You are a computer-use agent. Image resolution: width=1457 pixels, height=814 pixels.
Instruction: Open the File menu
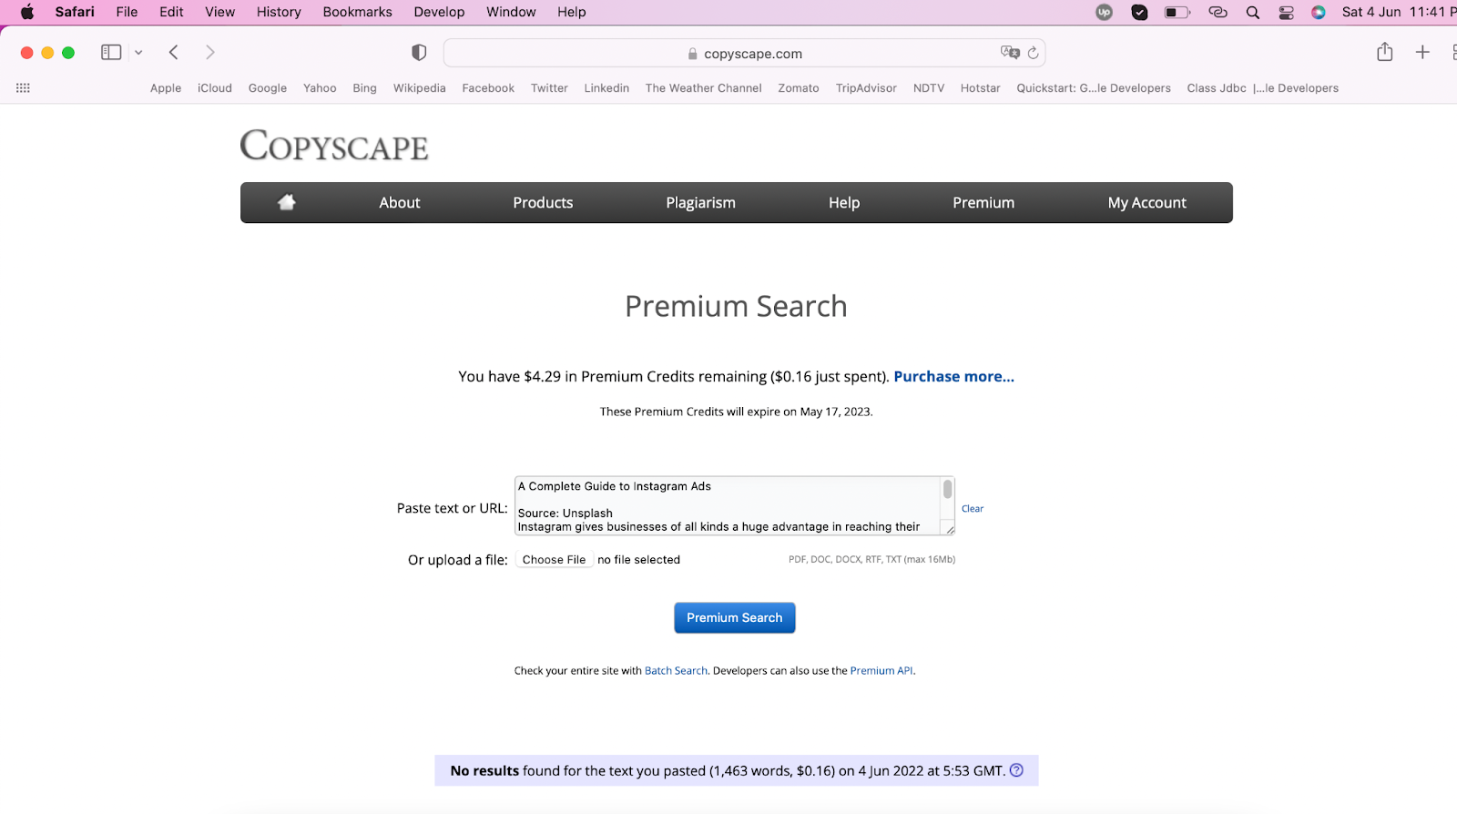pos(127,12)
